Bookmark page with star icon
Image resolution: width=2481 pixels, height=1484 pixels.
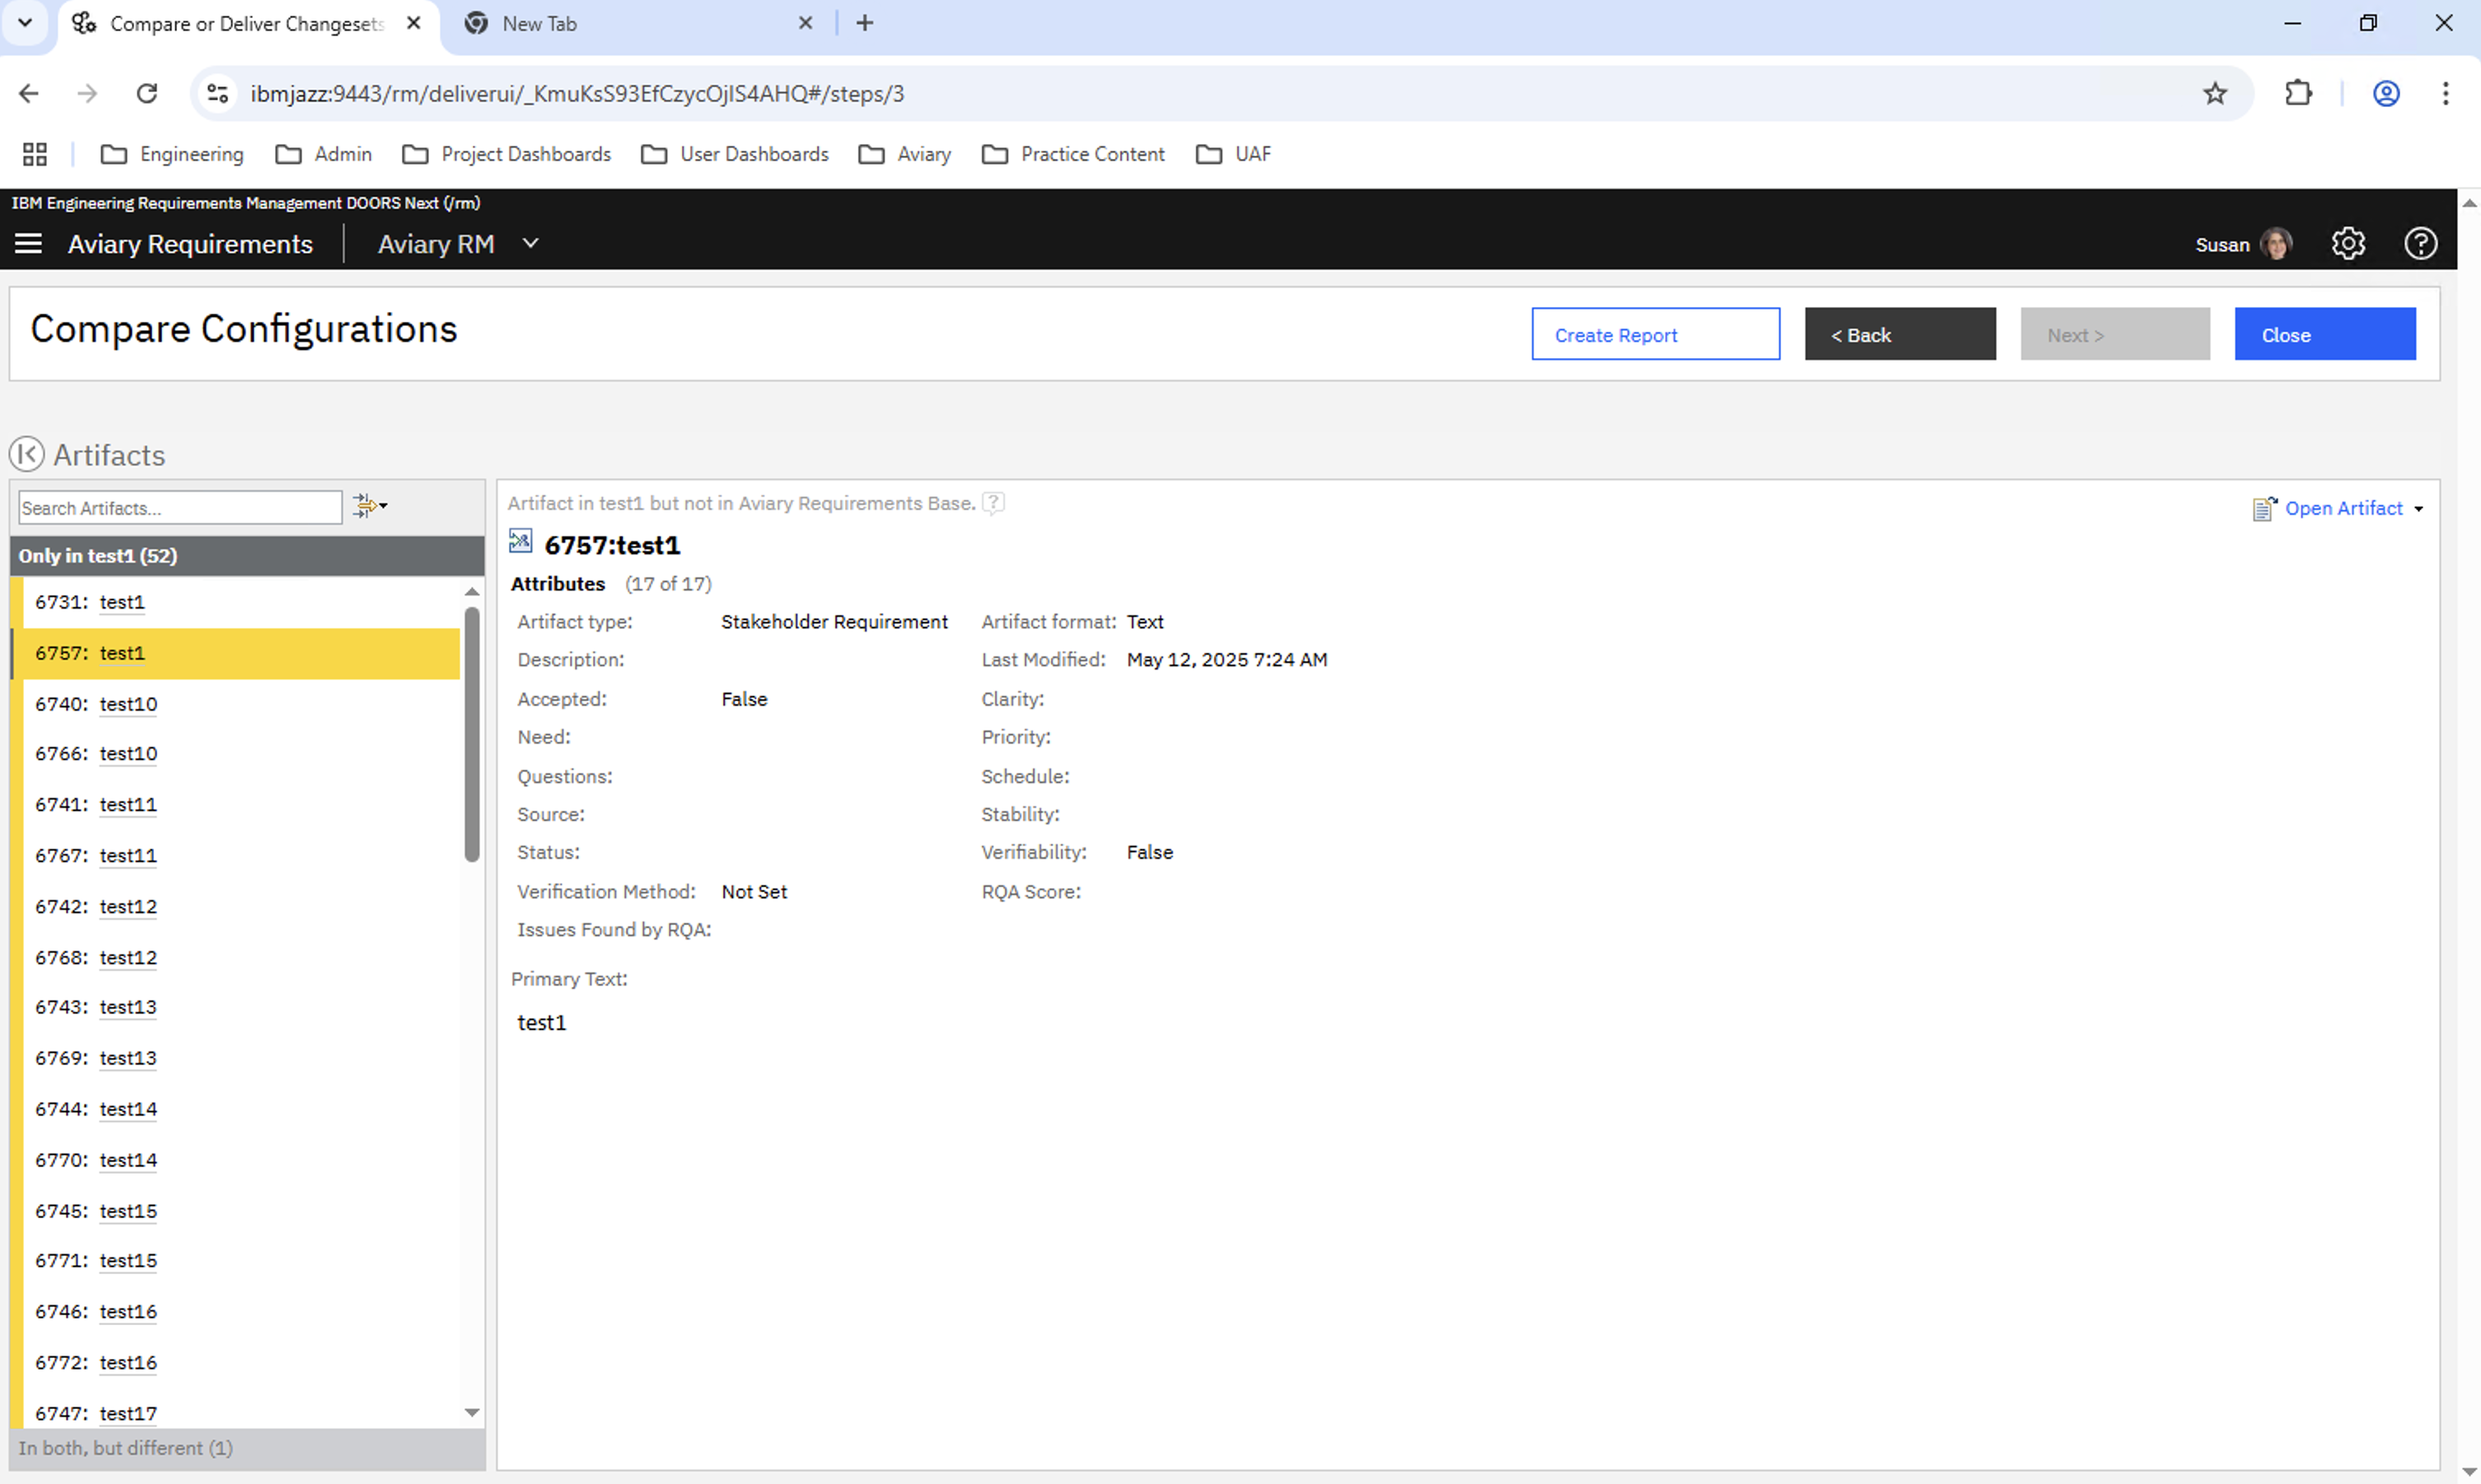(x=2215, y=93)
